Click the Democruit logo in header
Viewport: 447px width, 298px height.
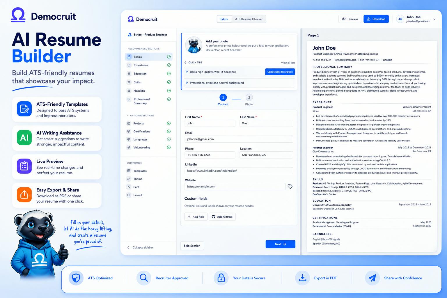(143, 19)
